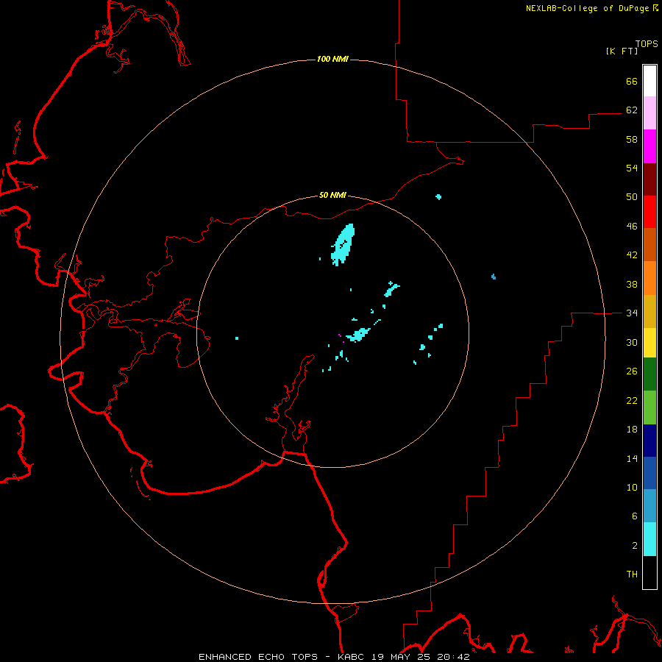Click the 62 value on the legend
662x662 pixels.
(632, 110)
